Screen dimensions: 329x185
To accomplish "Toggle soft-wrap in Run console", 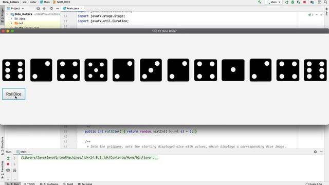I will [14, 170].
